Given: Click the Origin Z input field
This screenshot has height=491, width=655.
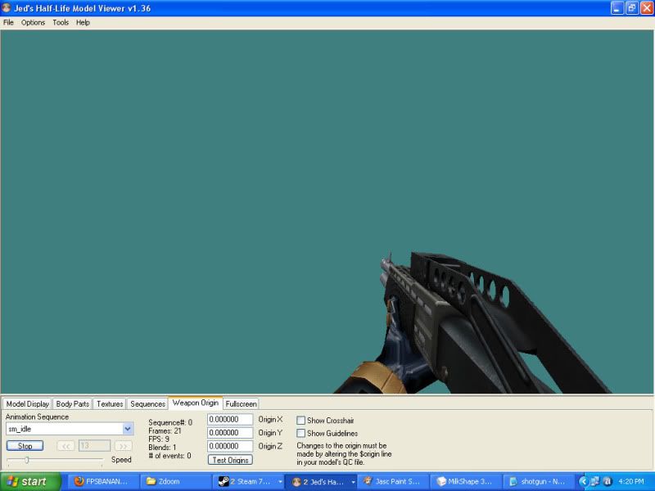Looking at the screenshot, I should coord(230,446).
